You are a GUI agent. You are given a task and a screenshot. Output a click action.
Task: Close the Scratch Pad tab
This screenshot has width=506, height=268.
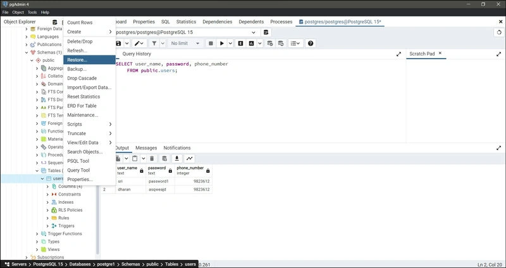(440, 54)
